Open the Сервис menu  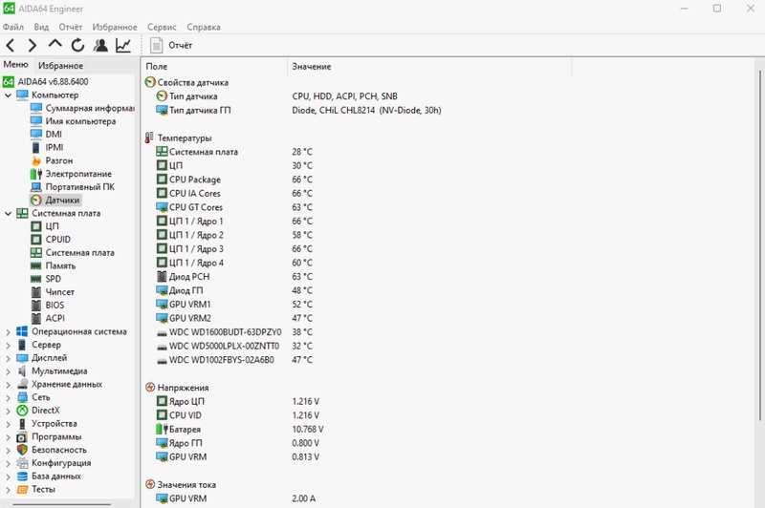(162, 28)
